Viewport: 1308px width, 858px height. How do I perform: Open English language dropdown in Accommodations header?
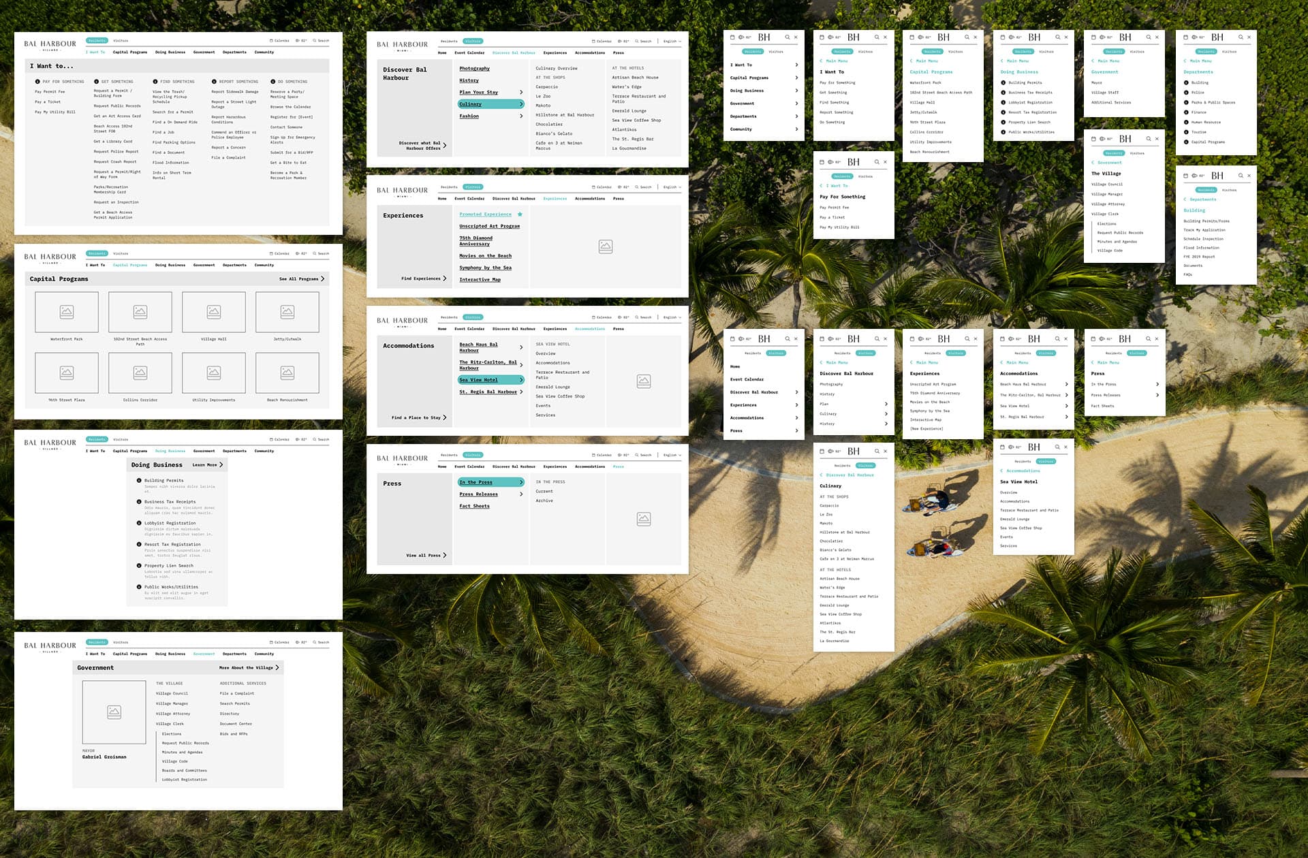(672, 317)
